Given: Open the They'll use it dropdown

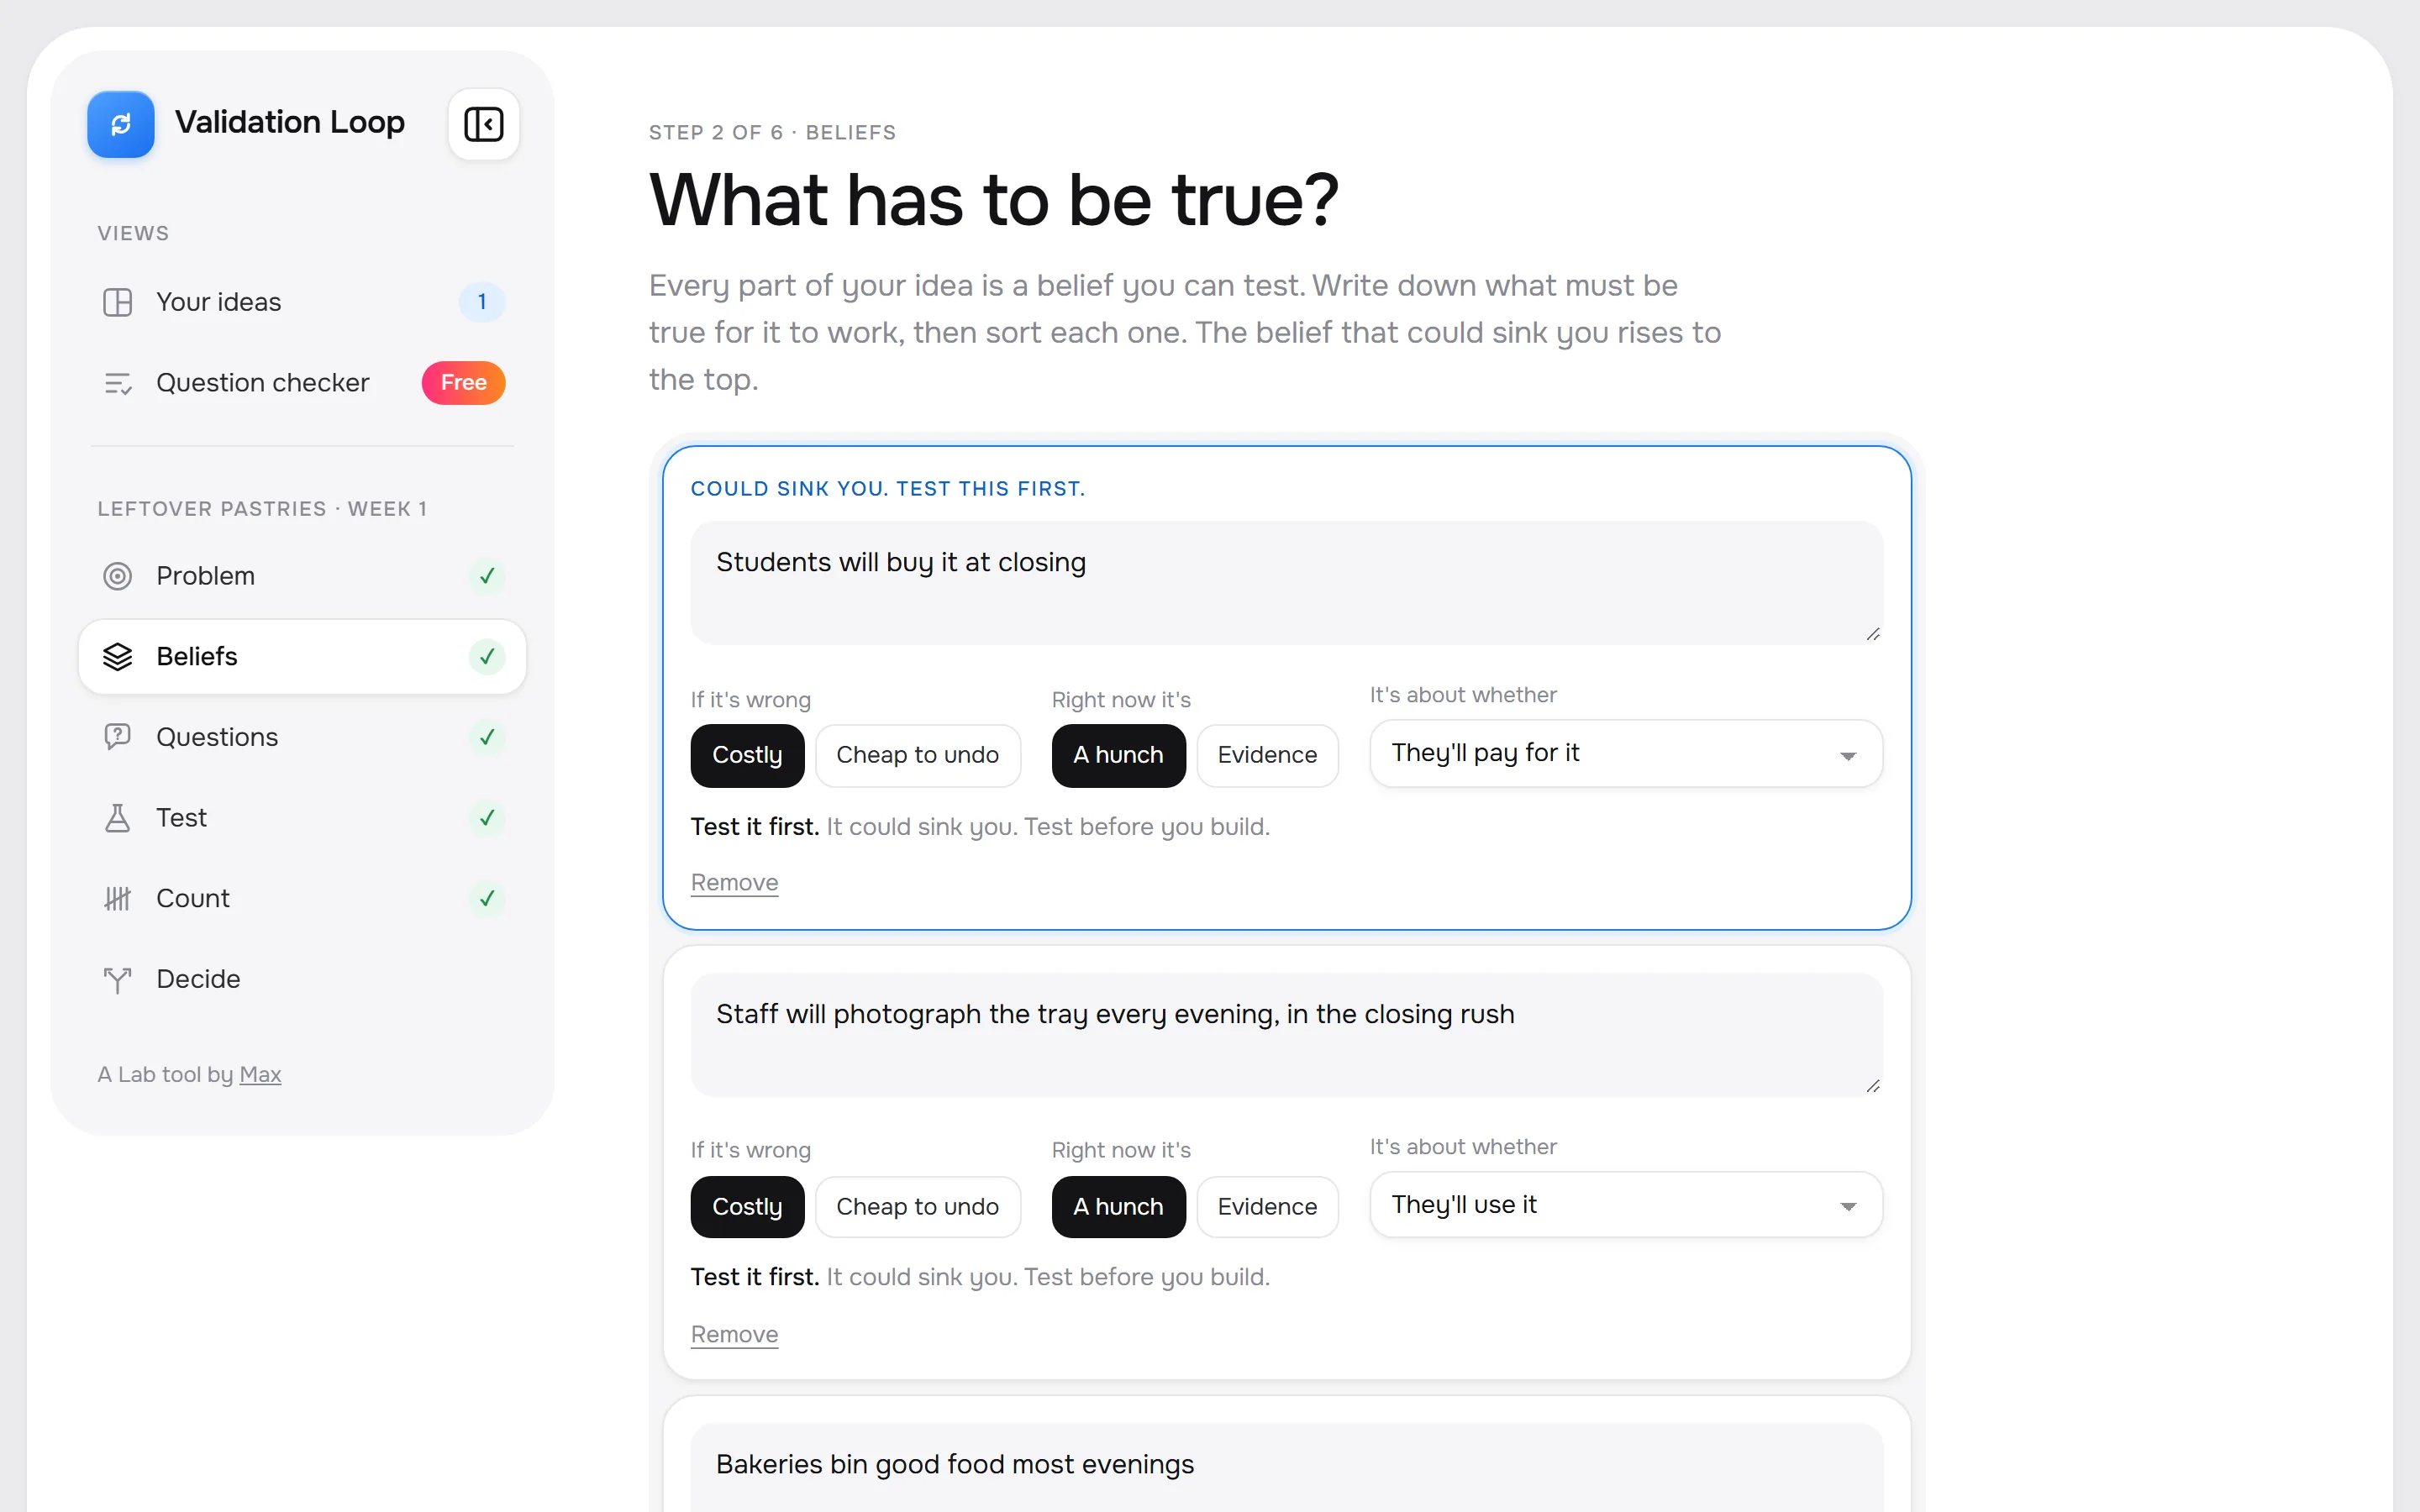Looking at the screenshot, I should point(1626,1205).
